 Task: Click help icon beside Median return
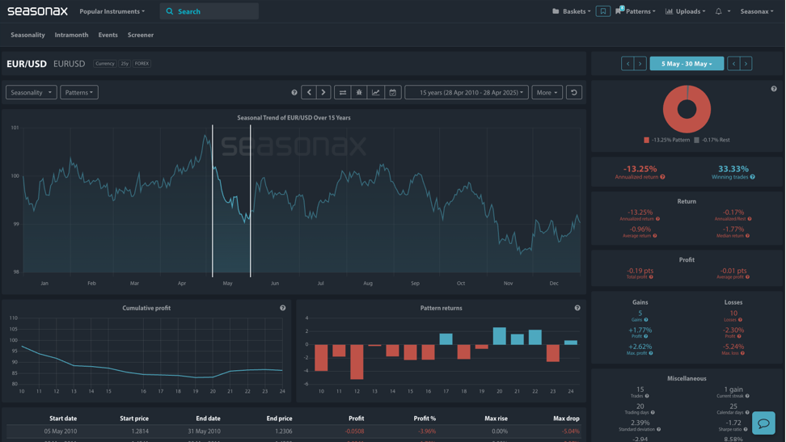coord(747,235)
